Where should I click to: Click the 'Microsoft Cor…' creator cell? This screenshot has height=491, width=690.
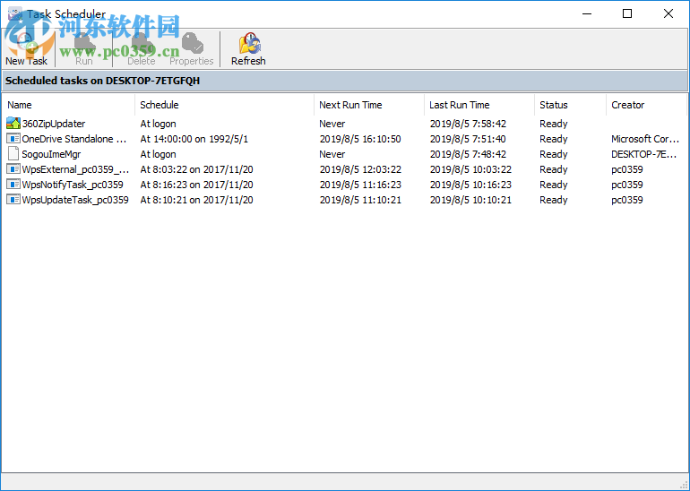(645, 139)
